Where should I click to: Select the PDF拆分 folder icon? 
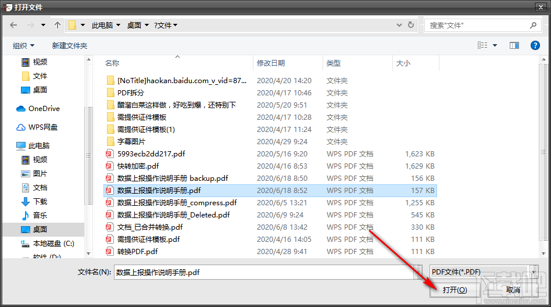pyautogui.click(x=110, y=93)
